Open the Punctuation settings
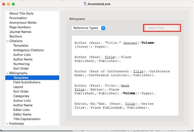Screen dimensions: 194x132 (18, 18)
